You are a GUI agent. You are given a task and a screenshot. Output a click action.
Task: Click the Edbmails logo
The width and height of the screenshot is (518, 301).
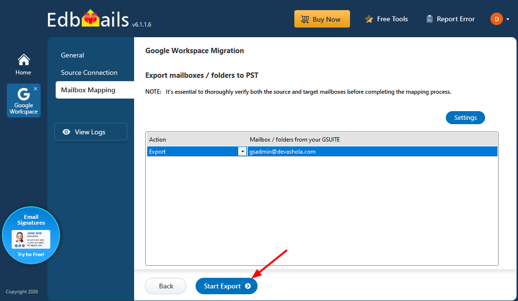(88, 19)
